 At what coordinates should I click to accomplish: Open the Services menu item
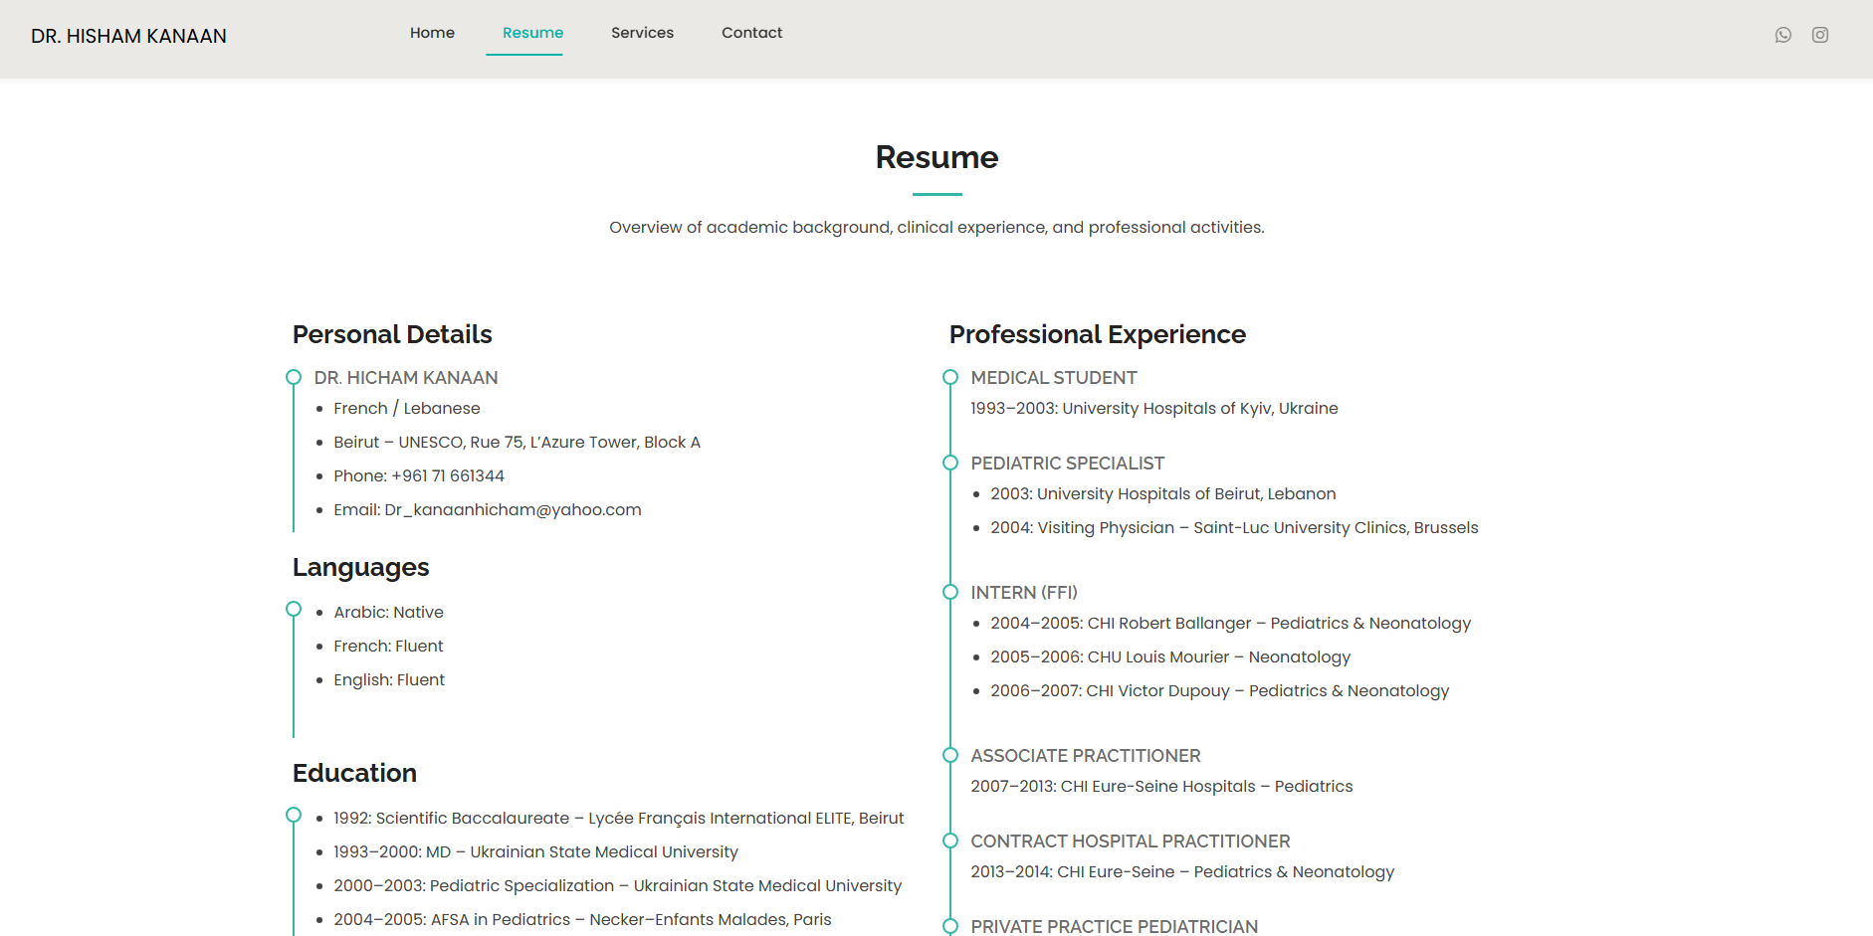click(642, 33)
